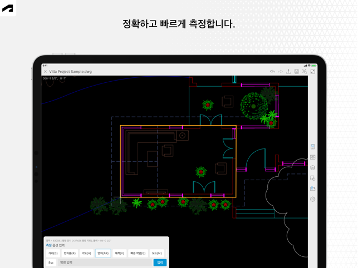Click the coordinate readout in canvas corner
Viewport: 358px width, 268px height.
tap(55, 78)
